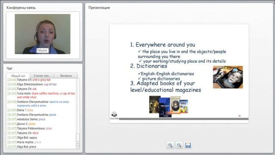This screenshot has width=275, height=155.
Task: Open the Вопросы tab
Action: click(x=66, y=76)
